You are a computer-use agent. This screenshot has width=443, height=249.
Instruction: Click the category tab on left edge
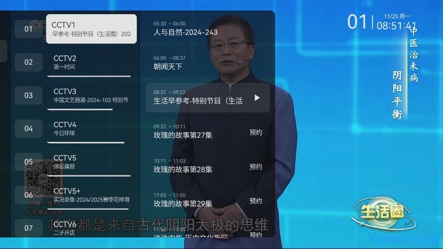[3, 51]
